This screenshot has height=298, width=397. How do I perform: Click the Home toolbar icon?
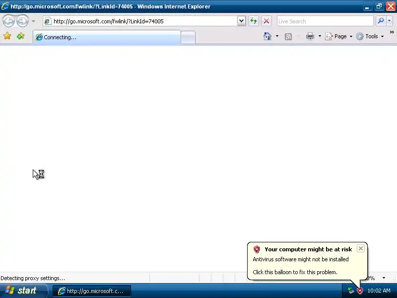click(267, 36)
